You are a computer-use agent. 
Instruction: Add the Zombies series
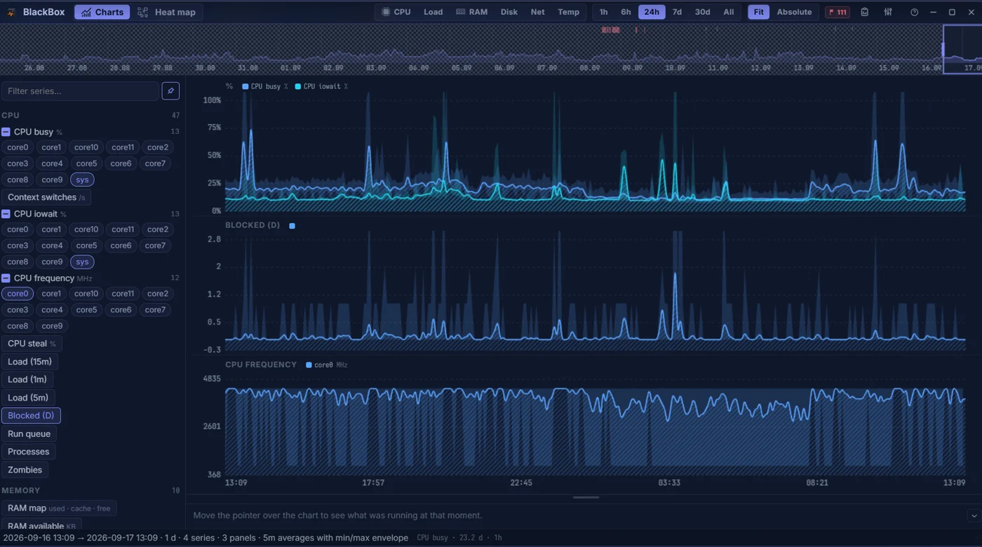pyautogui.click(x=25, y=471)
